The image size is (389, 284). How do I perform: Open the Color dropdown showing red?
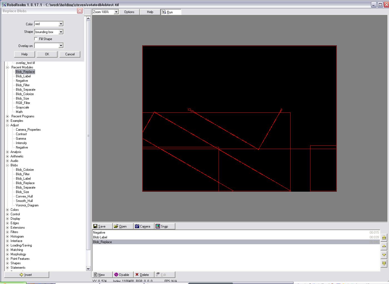click(x=61, y=24)
